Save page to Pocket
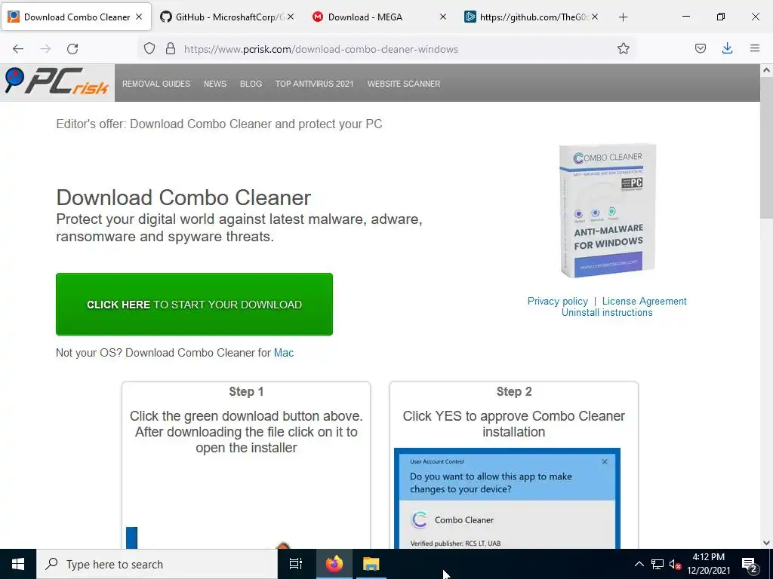The width and height of the screenshot is (773, 579). coord(700,49)
